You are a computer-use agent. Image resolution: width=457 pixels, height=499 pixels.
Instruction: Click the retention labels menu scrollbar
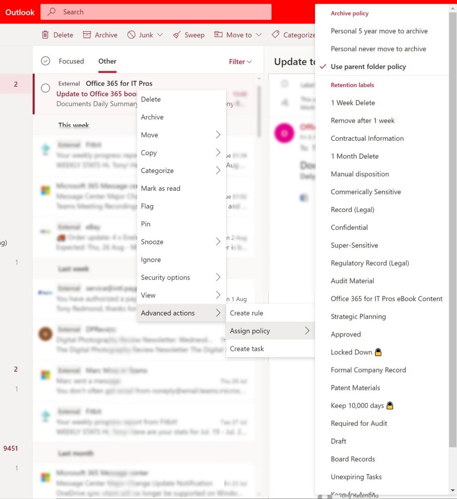click(x=453, y=229)
